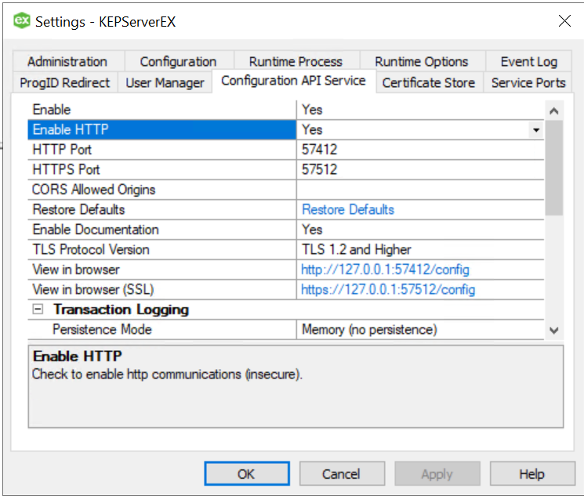The width and height of the screenshot is (584, 496).
Task: Open the Administration tab
Action: pyautogui.click(x=67, y=61)
